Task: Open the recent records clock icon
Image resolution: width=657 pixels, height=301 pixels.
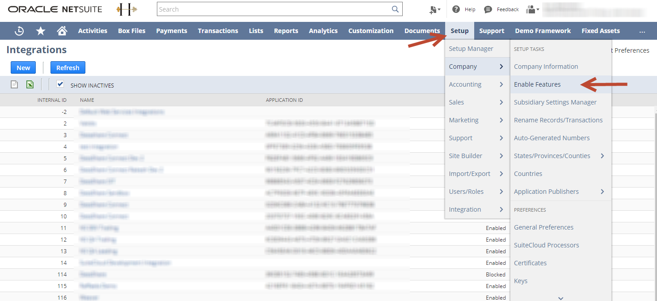Action: (19, 31)
